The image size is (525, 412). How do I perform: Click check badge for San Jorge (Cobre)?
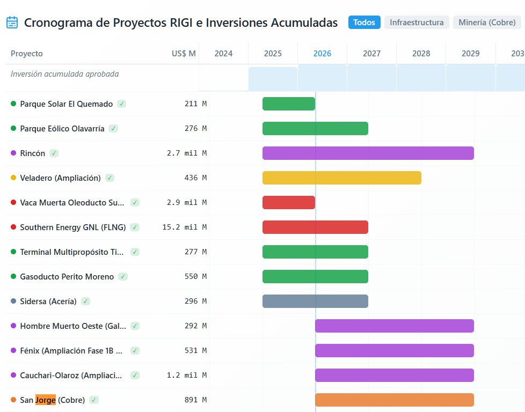(94, 400)
